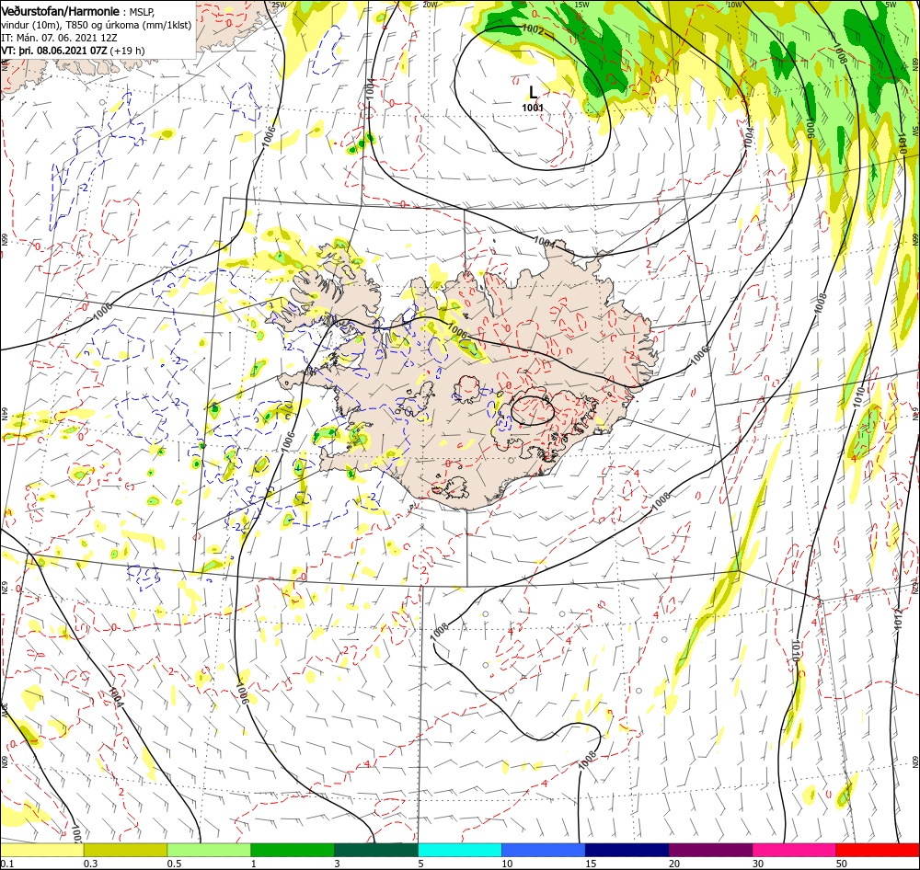Click the 'MSLP,' text in the header

[142, 12]
